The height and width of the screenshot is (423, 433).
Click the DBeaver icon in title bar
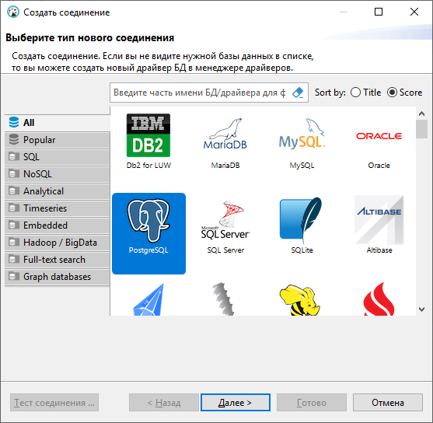tap(12, 12)
